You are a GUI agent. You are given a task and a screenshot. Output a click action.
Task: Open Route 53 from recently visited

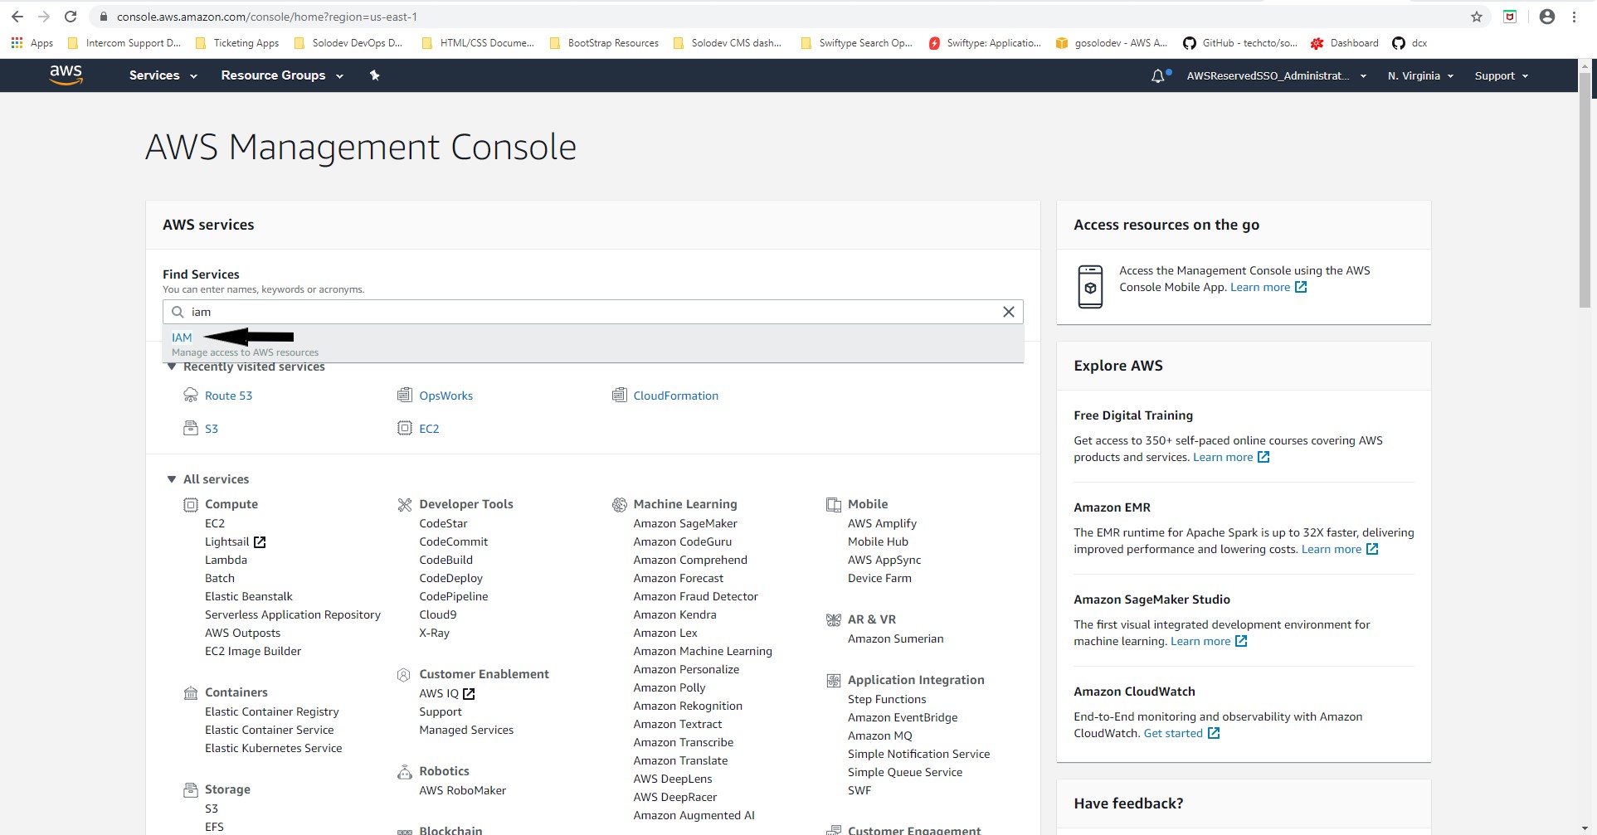pyautogui.click(x=228, y=396)
